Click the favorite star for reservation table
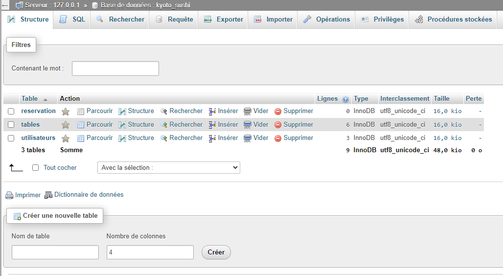The height and width of the screenshot is (276, 503). (66, 112)
